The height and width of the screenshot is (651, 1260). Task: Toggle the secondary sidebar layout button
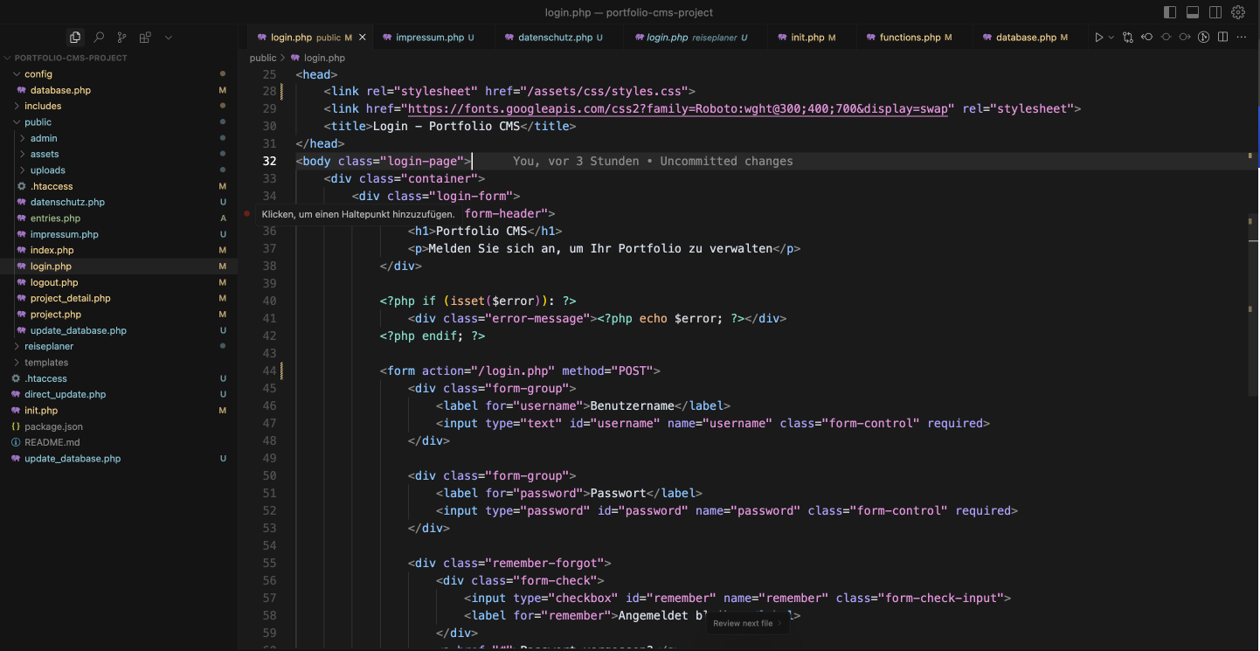click(1215, 12)
